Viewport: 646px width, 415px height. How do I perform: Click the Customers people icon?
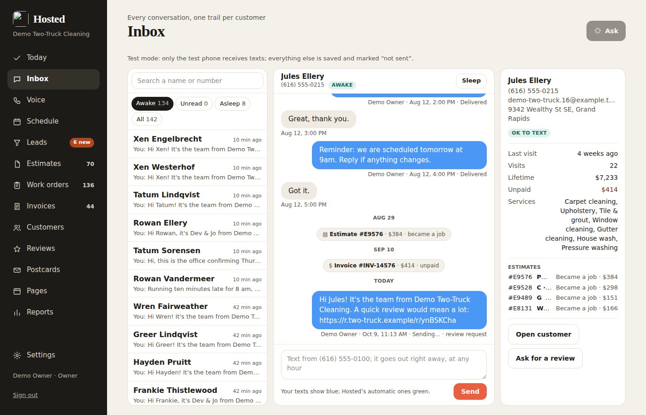(17, 227)
